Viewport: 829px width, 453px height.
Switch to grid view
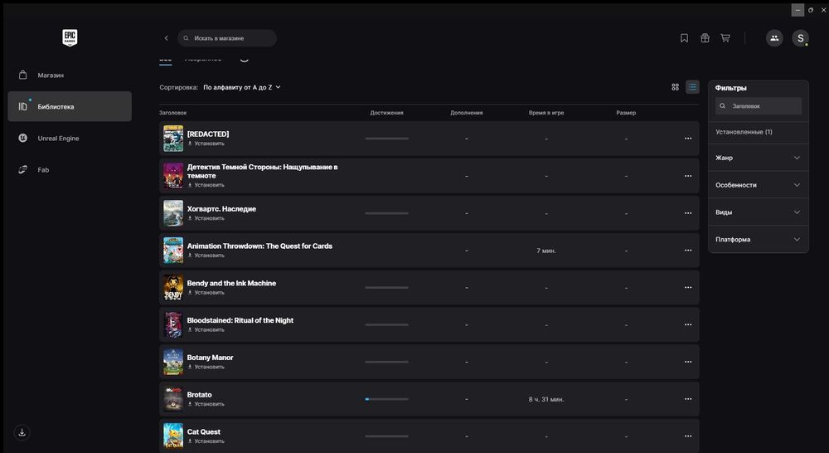tap(676, 87)
